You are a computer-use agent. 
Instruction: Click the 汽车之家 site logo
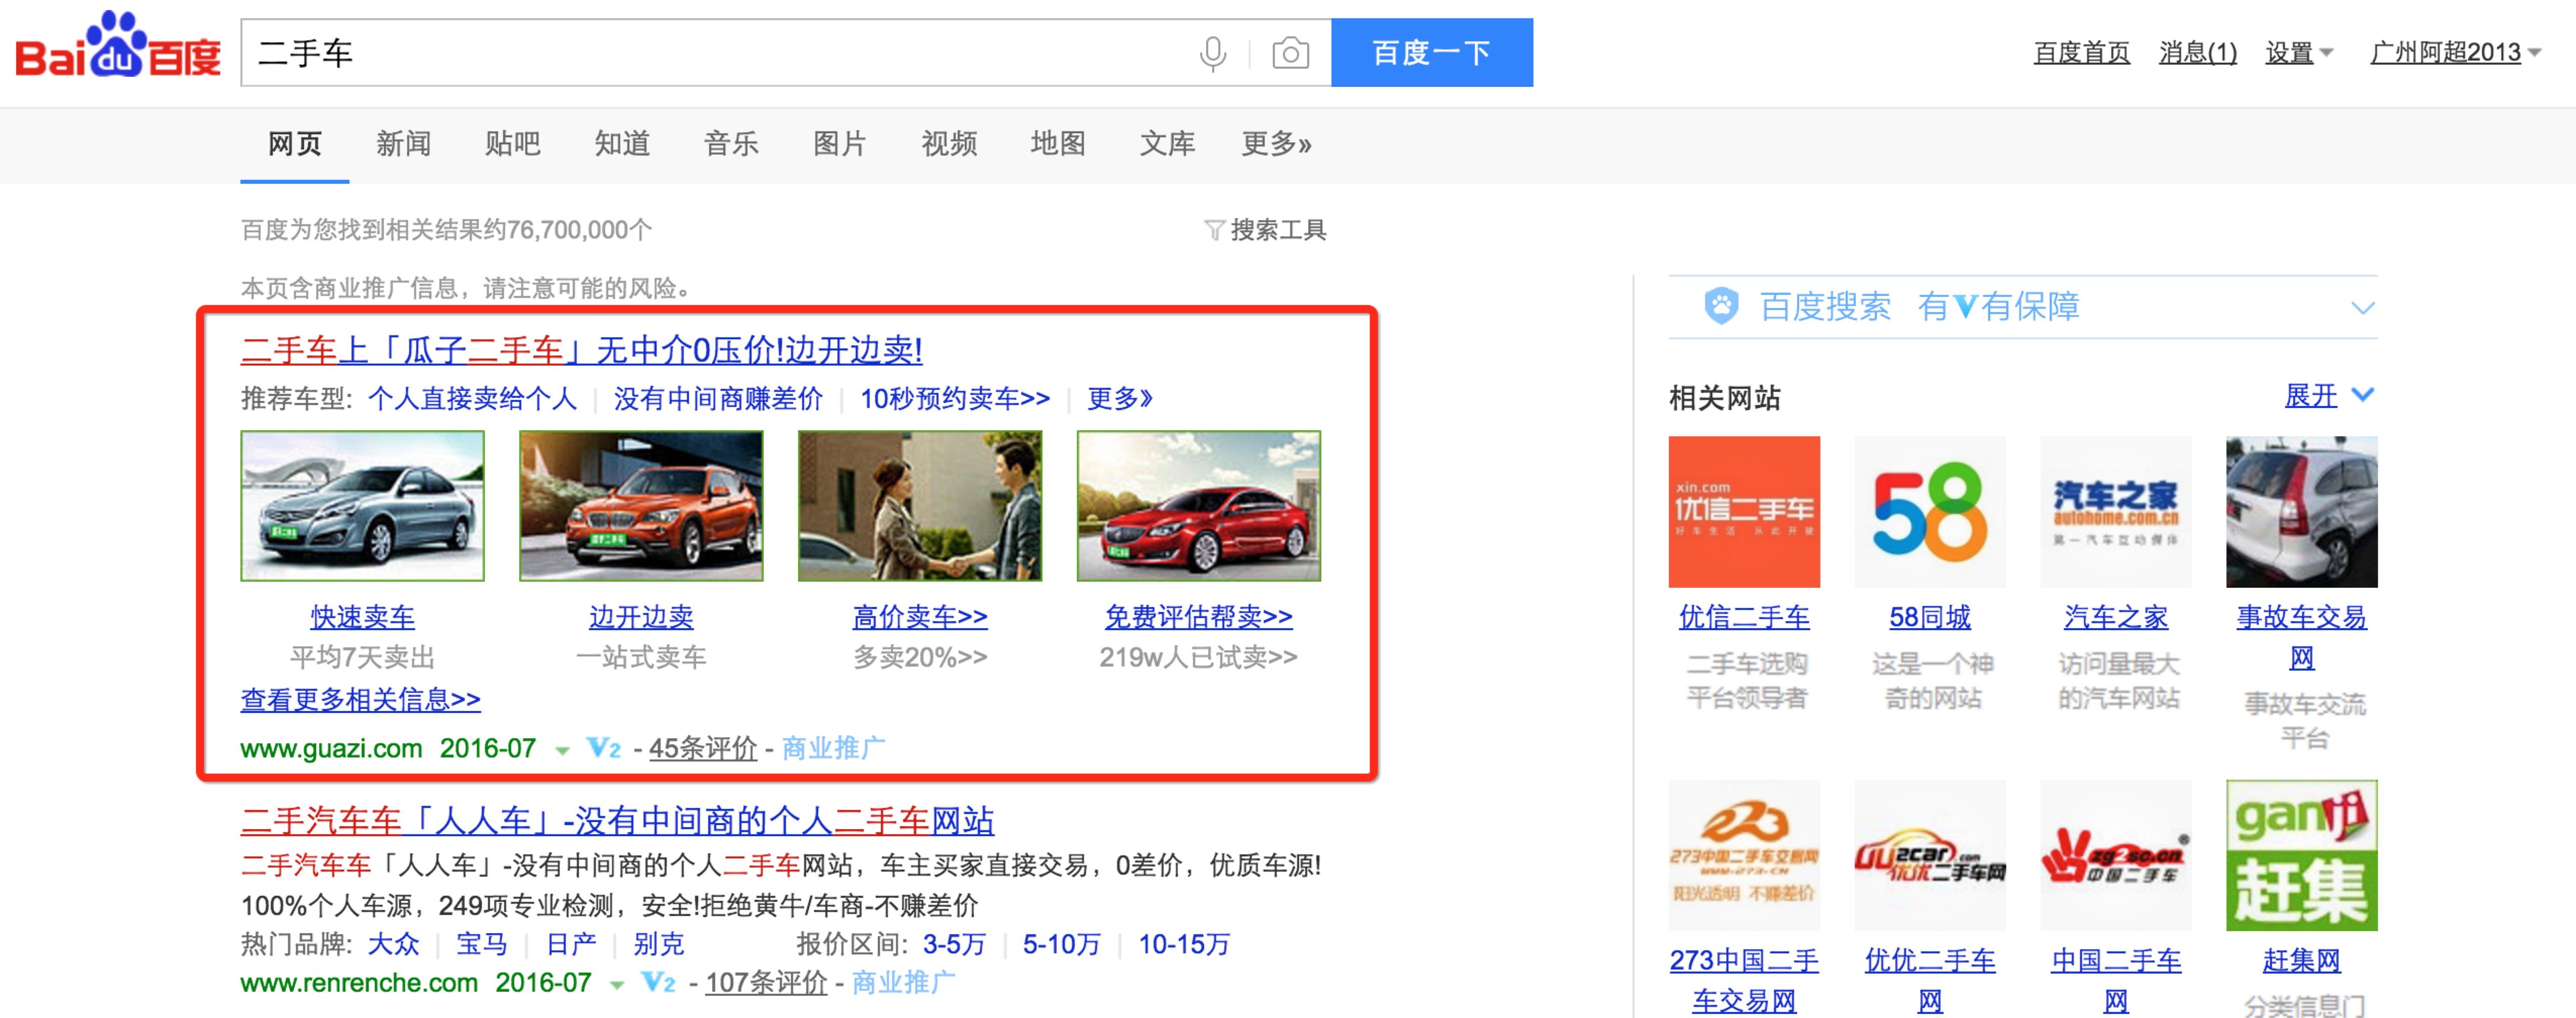(x=2115, y=512)
